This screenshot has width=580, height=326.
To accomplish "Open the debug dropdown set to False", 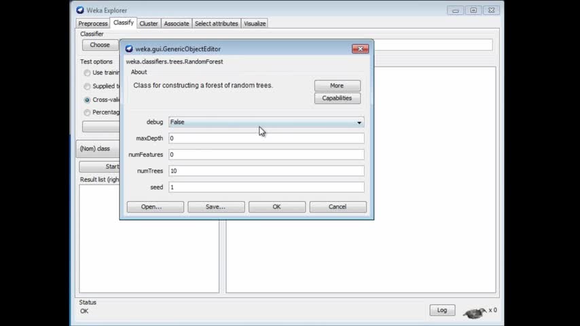I will [x=266, y=122].
